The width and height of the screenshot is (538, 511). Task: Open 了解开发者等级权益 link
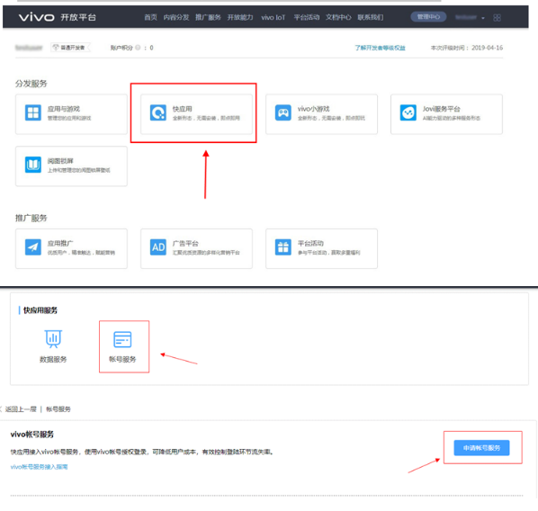(381, 48)
